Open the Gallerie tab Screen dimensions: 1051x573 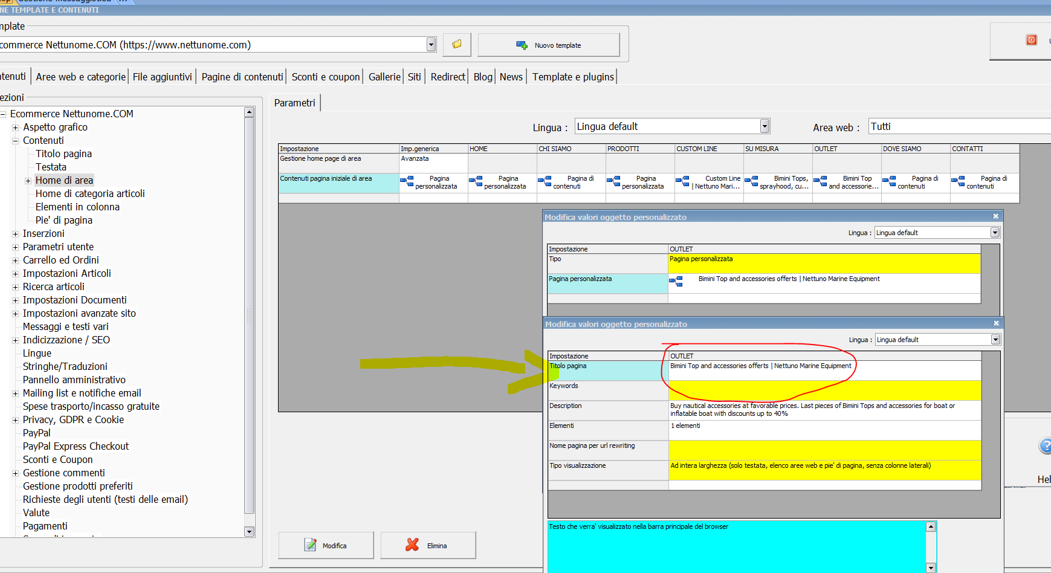(384, 77)
